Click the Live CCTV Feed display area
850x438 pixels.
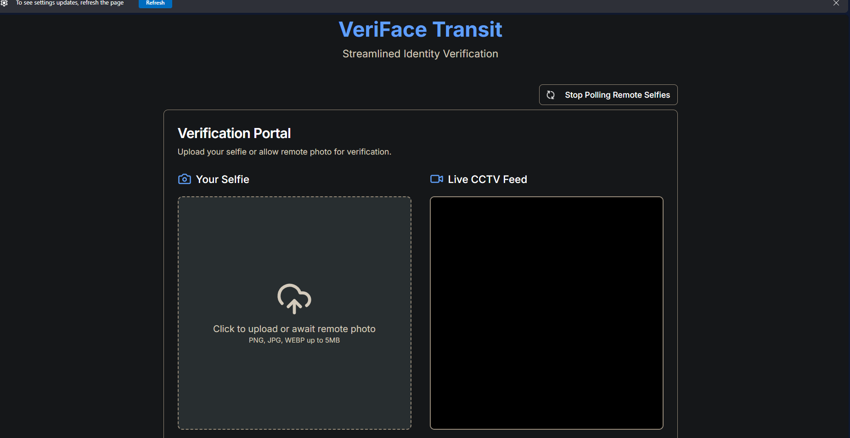[x=546, y=313]
